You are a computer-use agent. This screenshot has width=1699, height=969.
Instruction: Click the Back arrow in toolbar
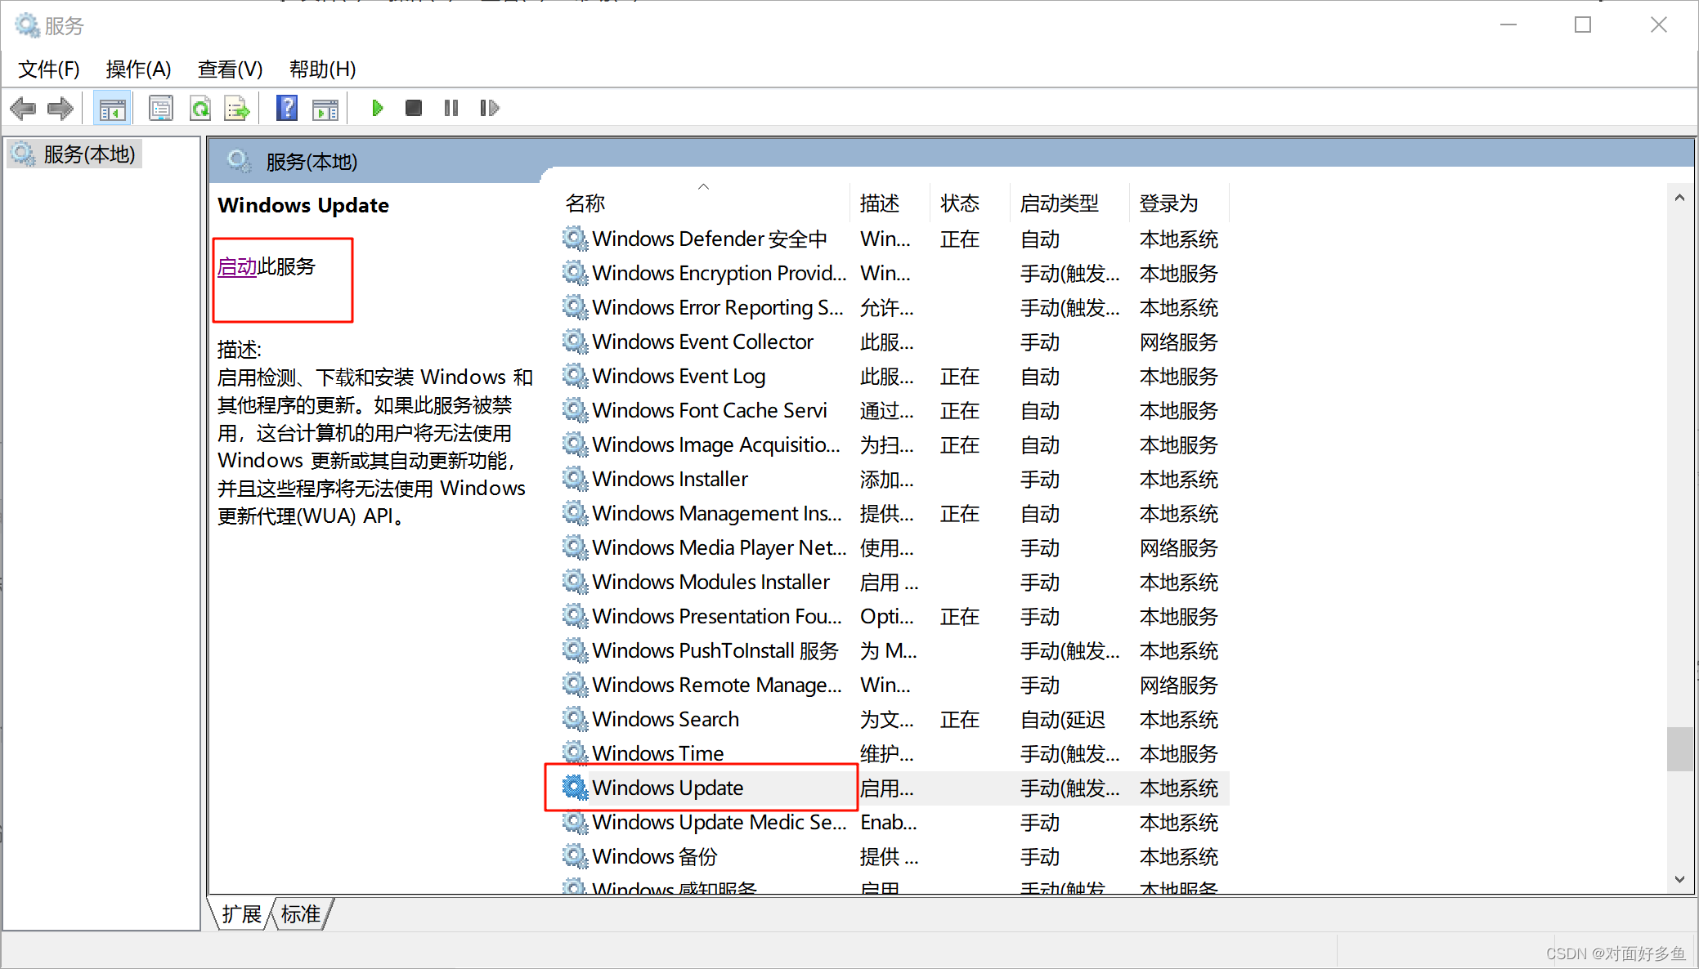click(x=23, y=108)
